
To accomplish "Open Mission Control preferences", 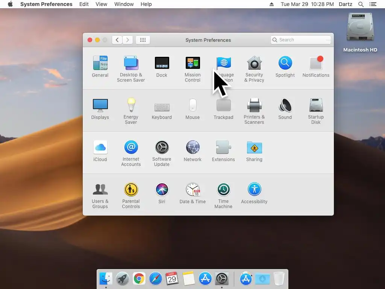I will click(x=192, y=69).
